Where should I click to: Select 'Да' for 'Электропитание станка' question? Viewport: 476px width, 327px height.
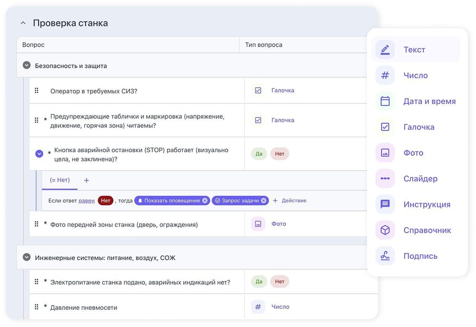coord(259,282)
